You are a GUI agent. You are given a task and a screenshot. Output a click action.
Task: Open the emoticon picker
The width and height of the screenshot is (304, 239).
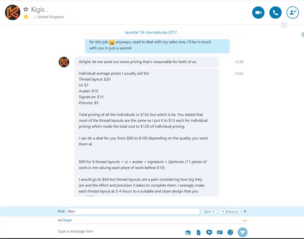point(230,232)
